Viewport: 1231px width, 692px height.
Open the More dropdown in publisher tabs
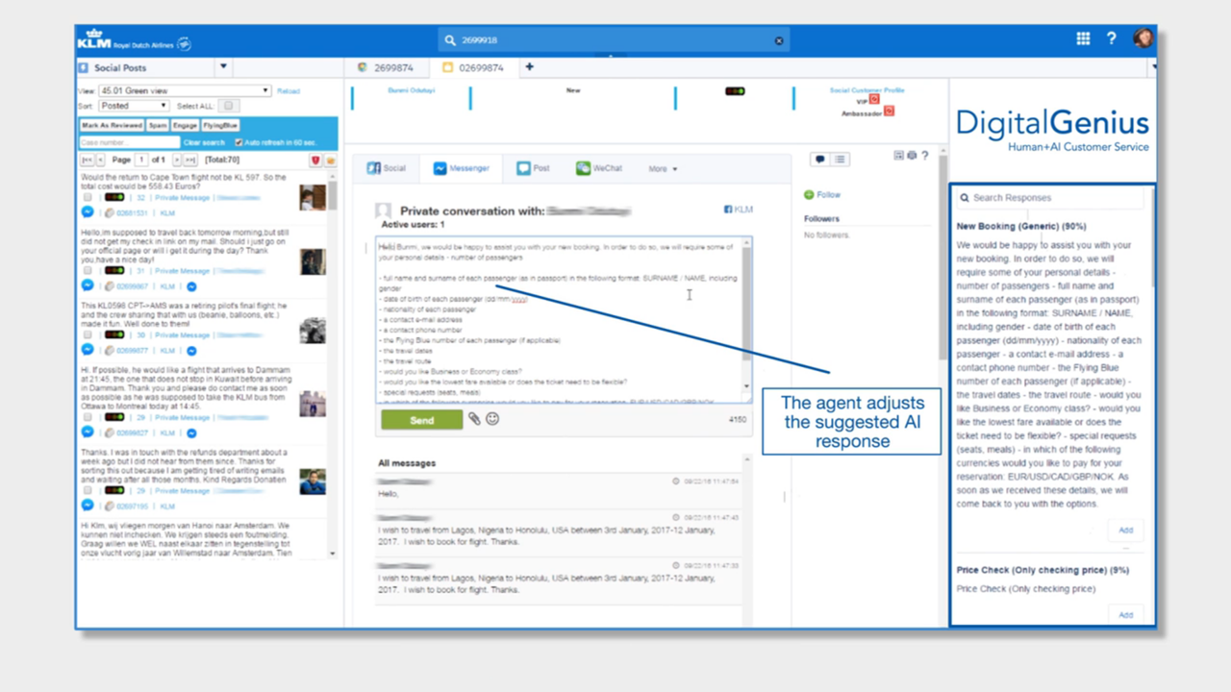[x=663, y=169]
